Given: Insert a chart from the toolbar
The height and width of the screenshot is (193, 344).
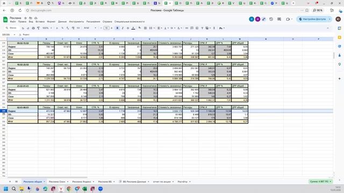Looking at the screenshot, I should tap(197, 28).
